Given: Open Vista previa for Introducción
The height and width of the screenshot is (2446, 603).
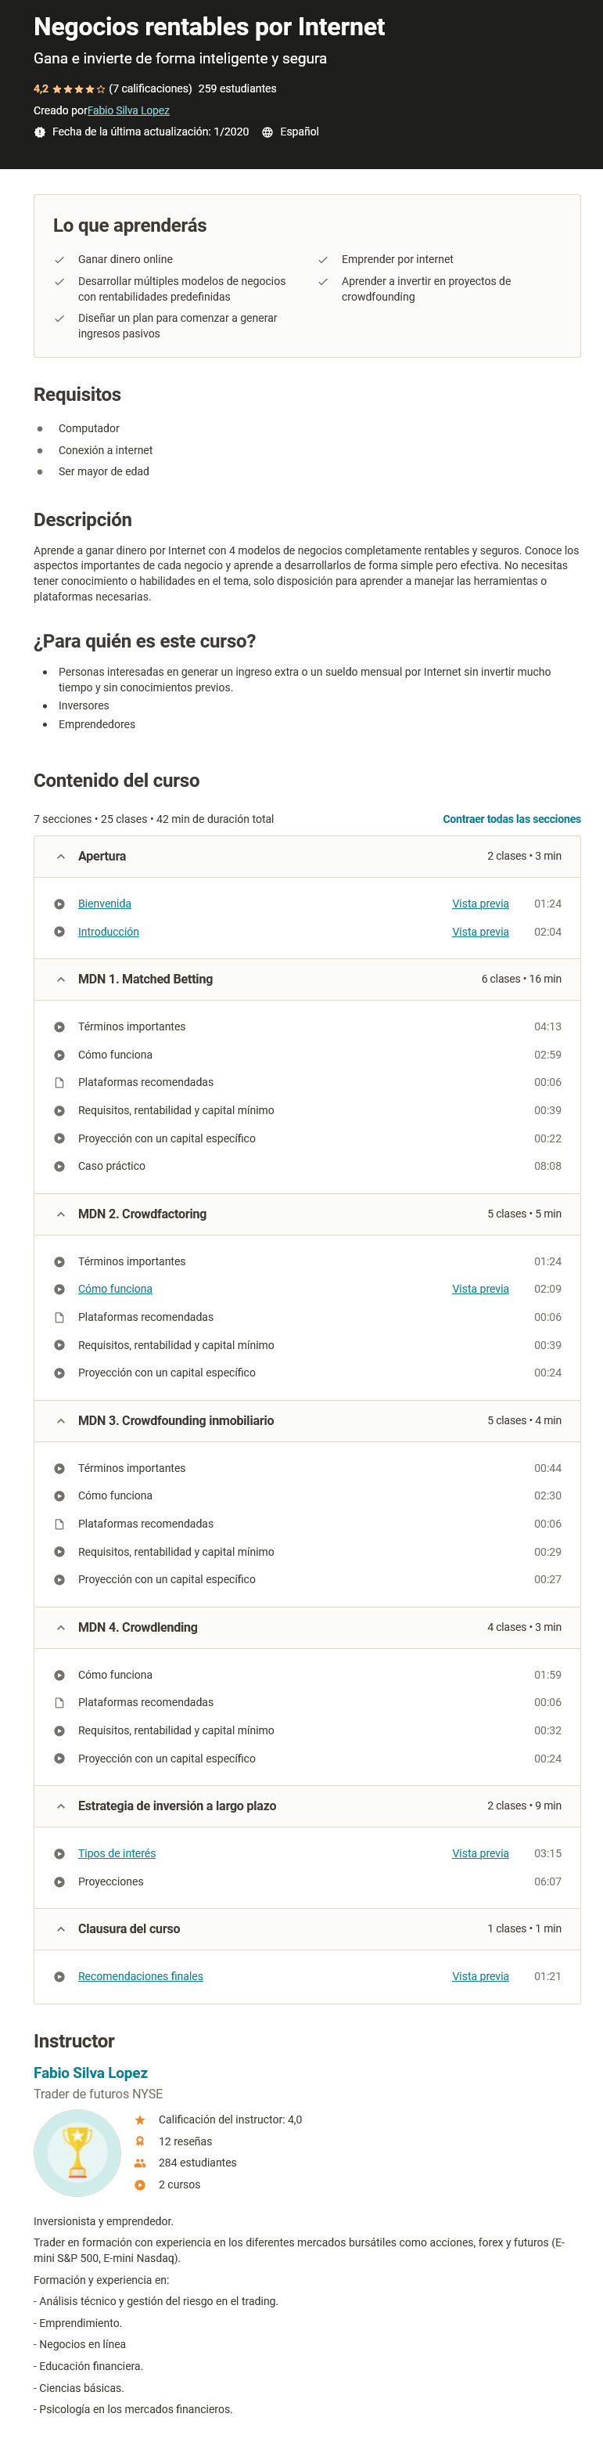Looking at the screenshot, I should point(479,932).
